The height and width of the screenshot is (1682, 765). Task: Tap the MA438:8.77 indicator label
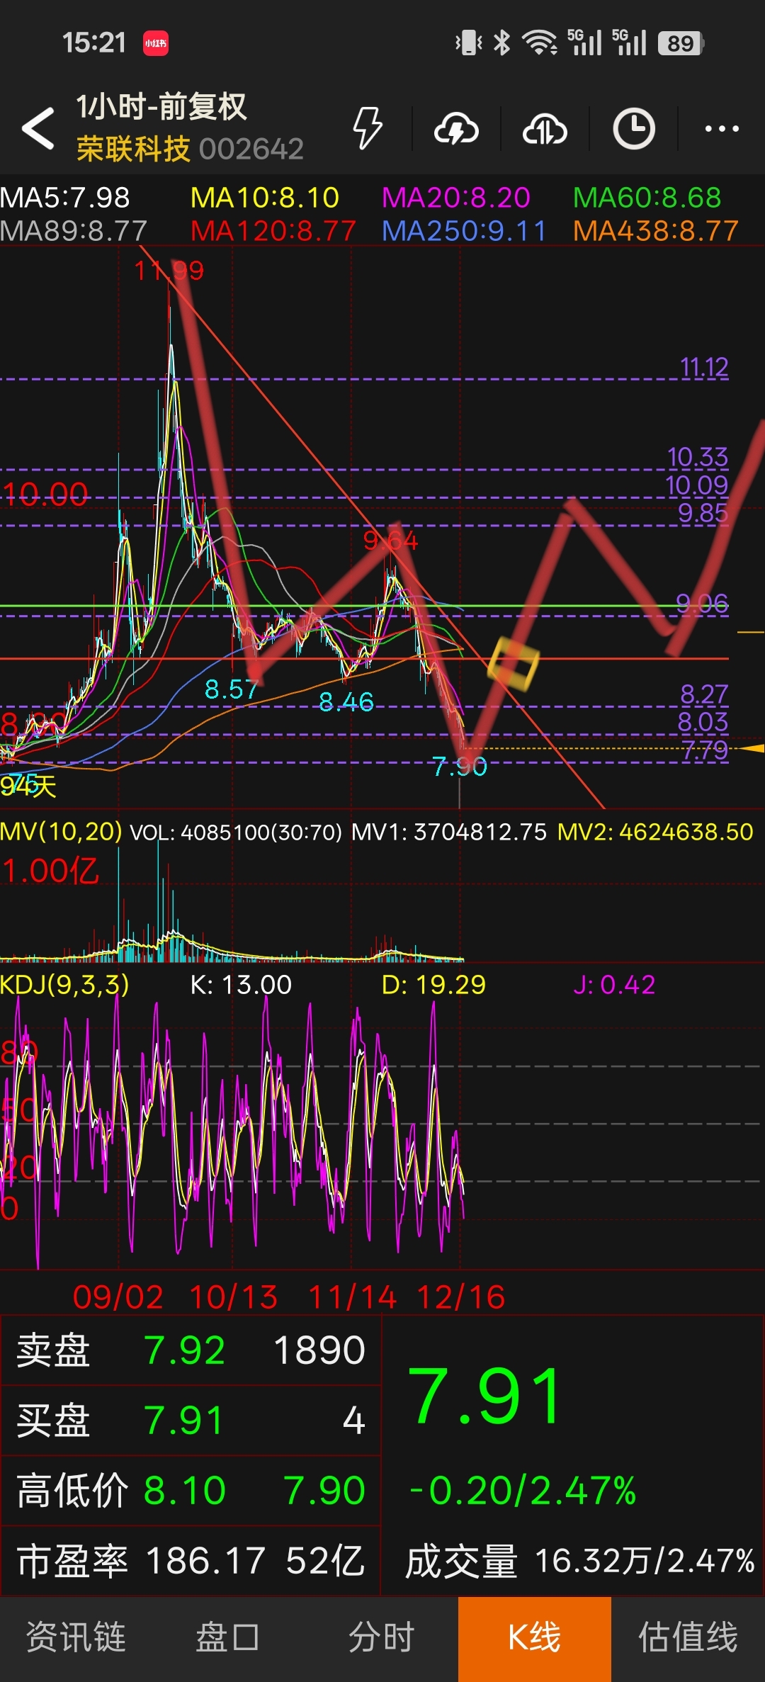656,231
